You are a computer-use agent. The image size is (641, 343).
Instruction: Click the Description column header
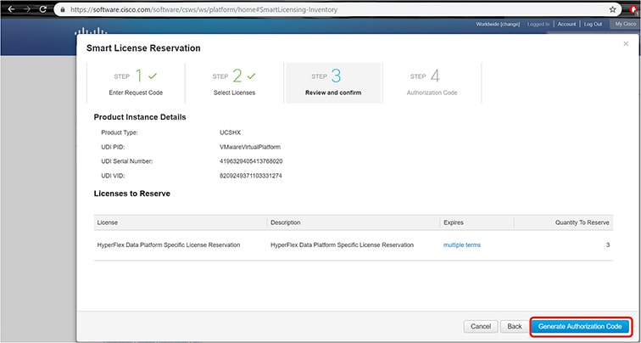coord(286,222)
